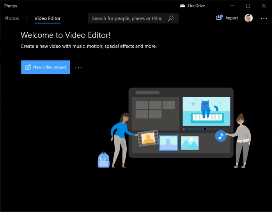
Task: Select the mountain landscape picture thumbnail
Action: tap(190, 143)
